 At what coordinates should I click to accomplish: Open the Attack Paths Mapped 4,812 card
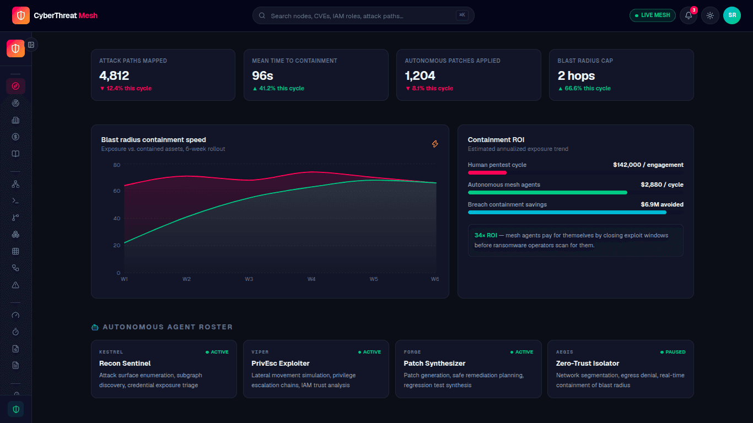(x=163, y=75)
